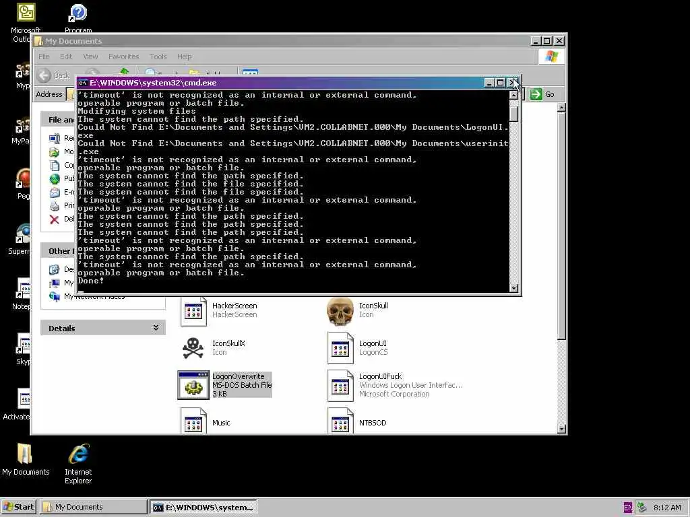690x517 pixels.
Task: Click the cmd.exe title bar icon
Action: 83,83
